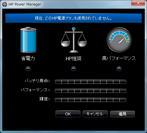
Task: Click the バッテリ寿命: label
Action: [37, 81]
